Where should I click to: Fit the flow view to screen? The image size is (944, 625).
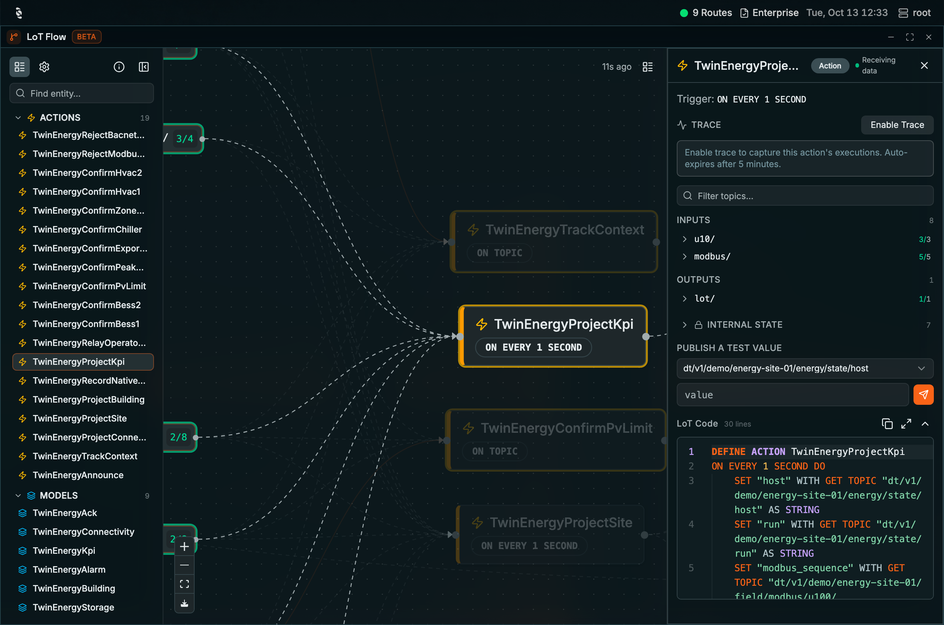pyautogui.click(x=184, y=584)
